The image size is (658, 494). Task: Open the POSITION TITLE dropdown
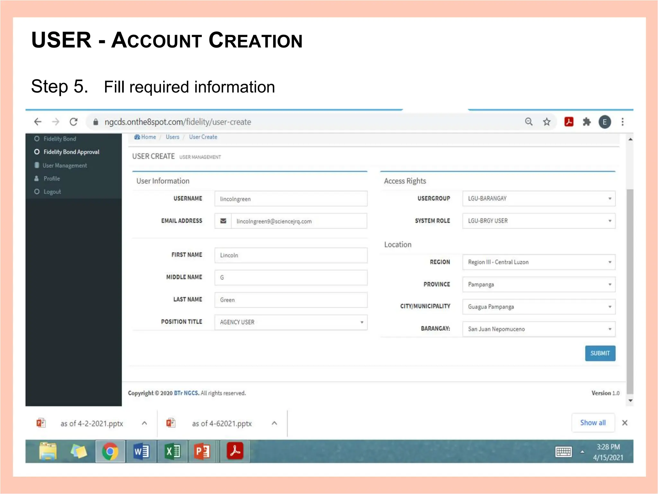coord(291,322)
